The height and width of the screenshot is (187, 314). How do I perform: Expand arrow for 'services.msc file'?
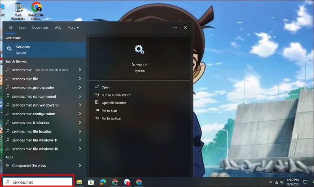tap(80, 79)
